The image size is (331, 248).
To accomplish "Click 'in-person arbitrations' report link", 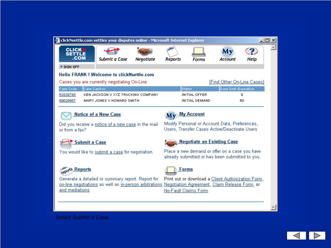I will tap(141, 184).
